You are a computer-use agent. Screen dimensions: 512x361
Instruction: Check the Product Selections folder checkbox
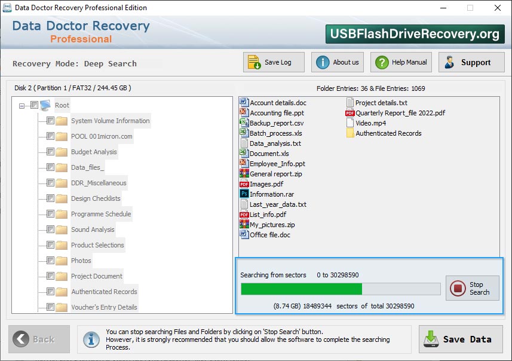click(x=50, y=244)
